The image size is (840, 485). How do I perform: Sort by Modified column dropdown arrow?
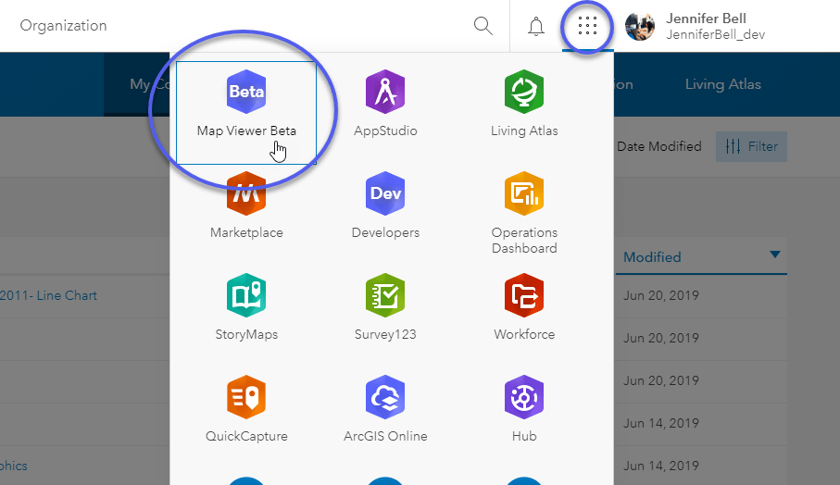point(774,255)
